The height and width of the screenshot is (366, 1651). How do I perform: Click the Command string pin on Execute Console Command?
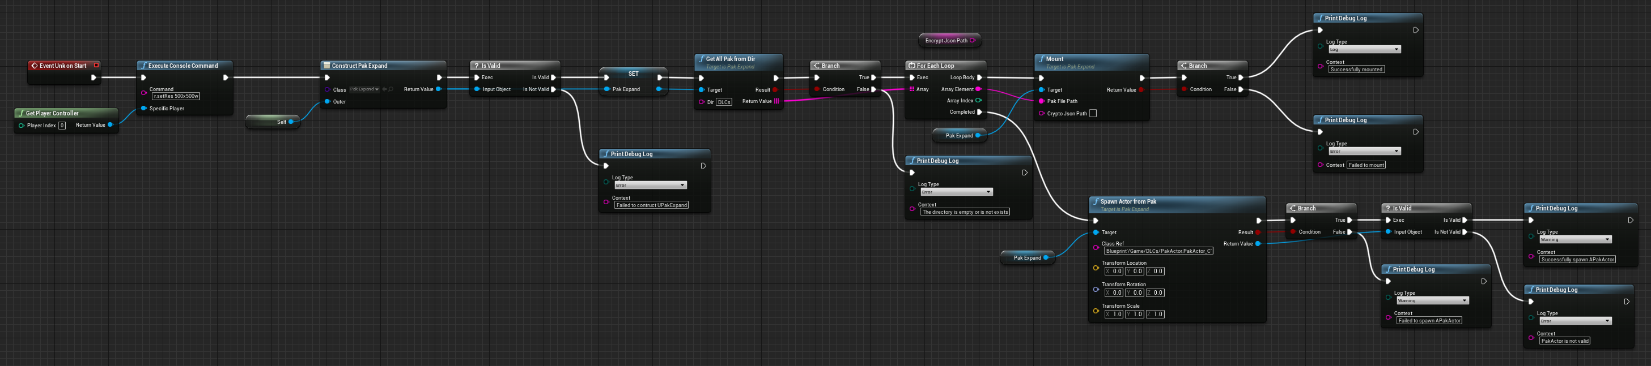[x=143, y=93]
